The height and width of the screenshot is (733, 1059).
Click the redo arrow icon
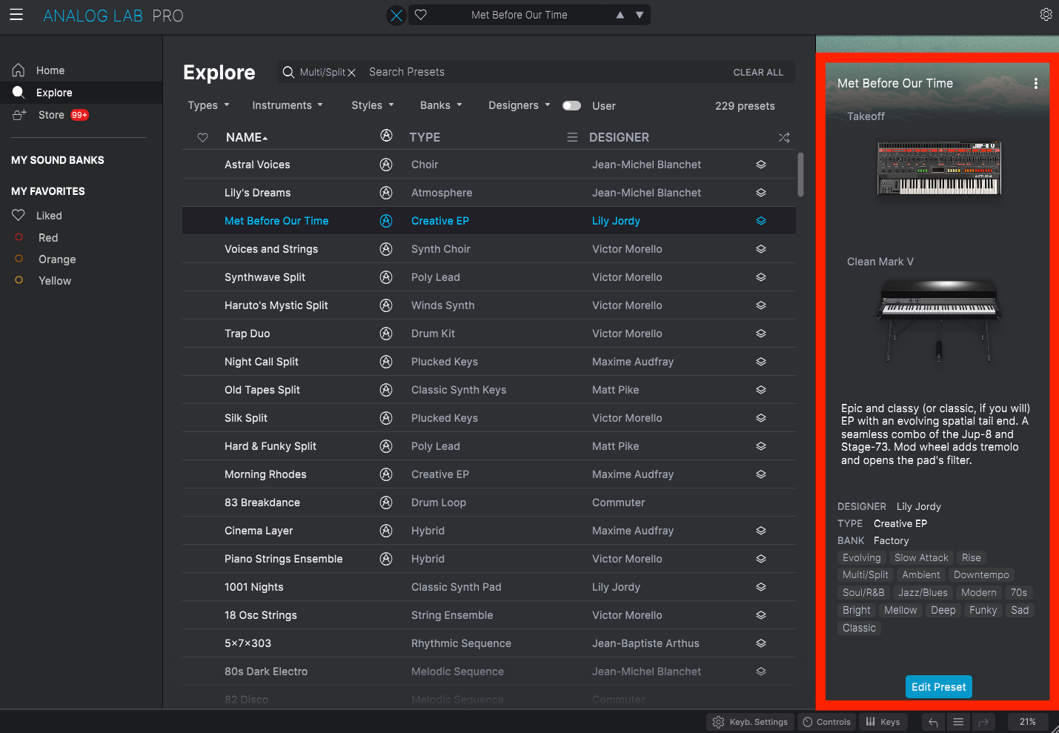(x=983, y=722)
